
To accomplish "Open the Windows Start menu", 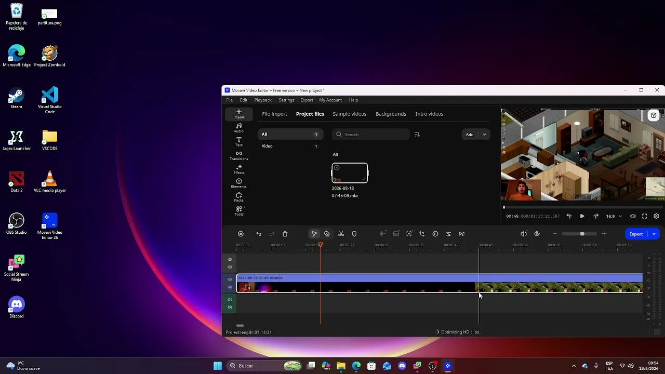I will [x=218, y=366].
